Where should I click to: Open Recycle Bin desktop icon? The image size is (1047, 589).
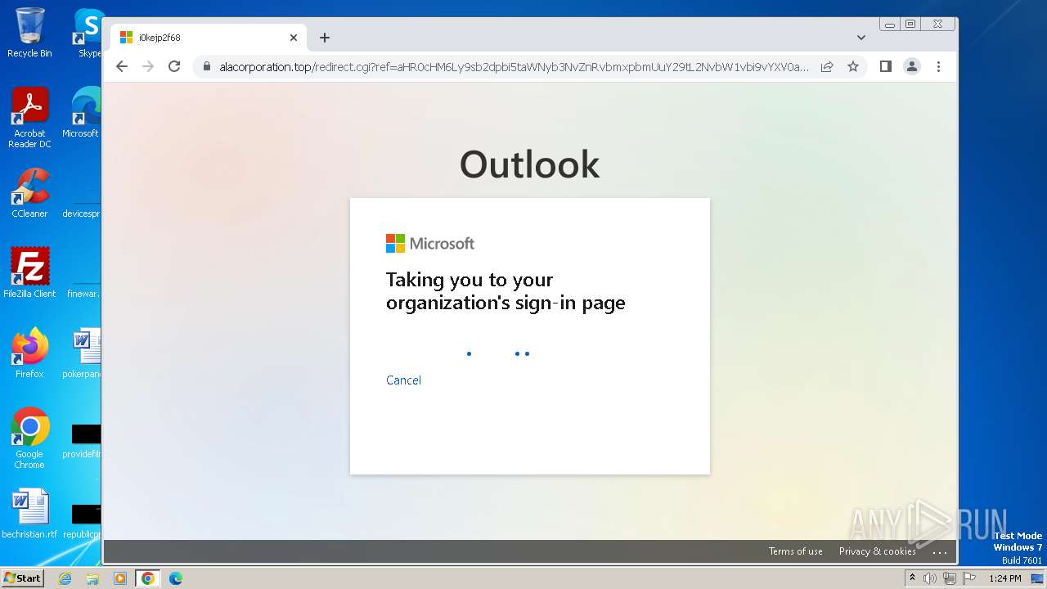[x=29, y=33]
